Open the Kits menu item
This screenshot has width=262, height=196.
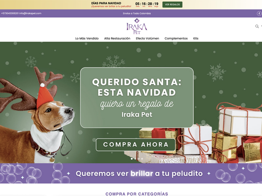tap(196, 39)
